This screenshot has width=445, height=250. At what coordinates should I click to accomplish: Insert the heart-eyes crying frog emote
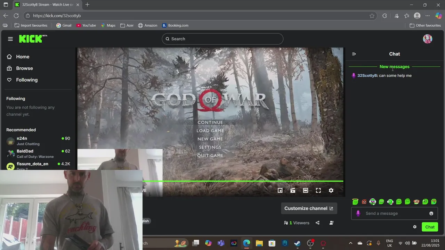pyautogui.click(x=434, y=202)
